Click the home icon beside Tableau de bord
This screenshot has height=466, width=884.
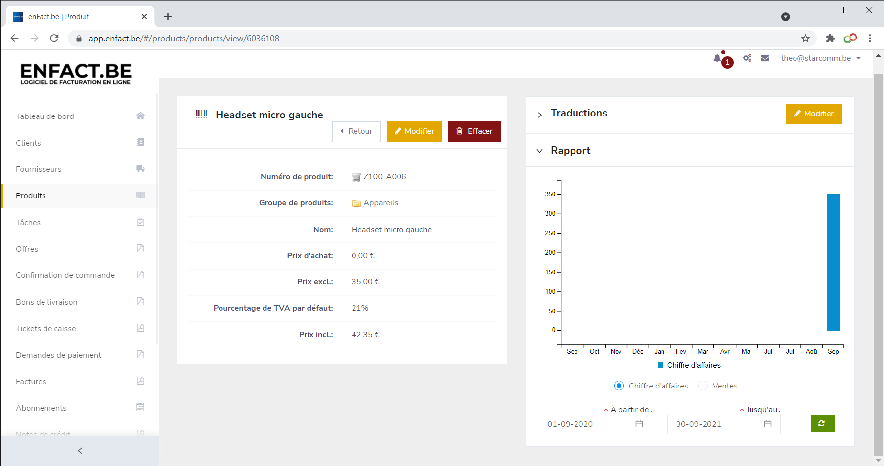click(140, 116)
